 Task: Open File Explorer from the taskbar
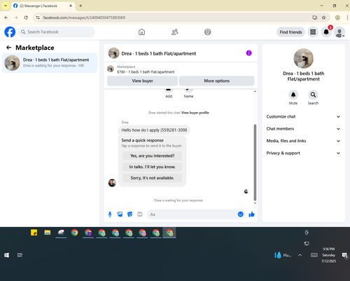click(x=48, y=233)
